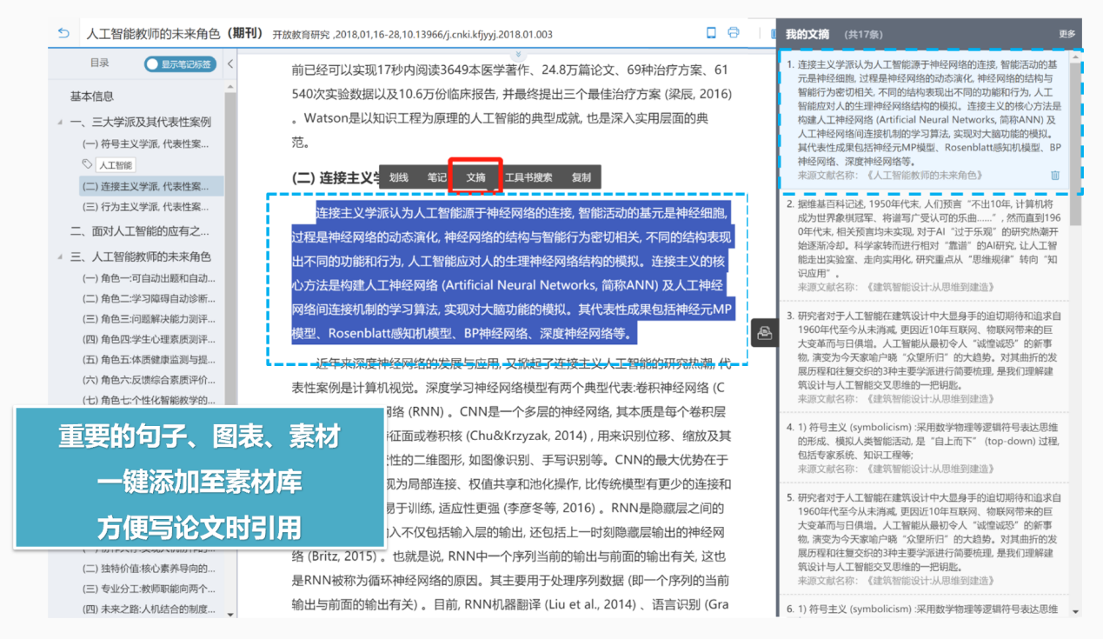Viewport: 1103px width, 639px height.
Task: Click the back arrow icon beside the title
Action: click(x=63, y=34)
